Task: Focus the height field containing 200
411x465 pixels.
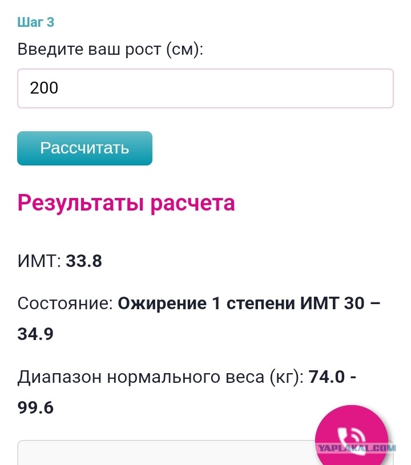Action: coord(205,88)
